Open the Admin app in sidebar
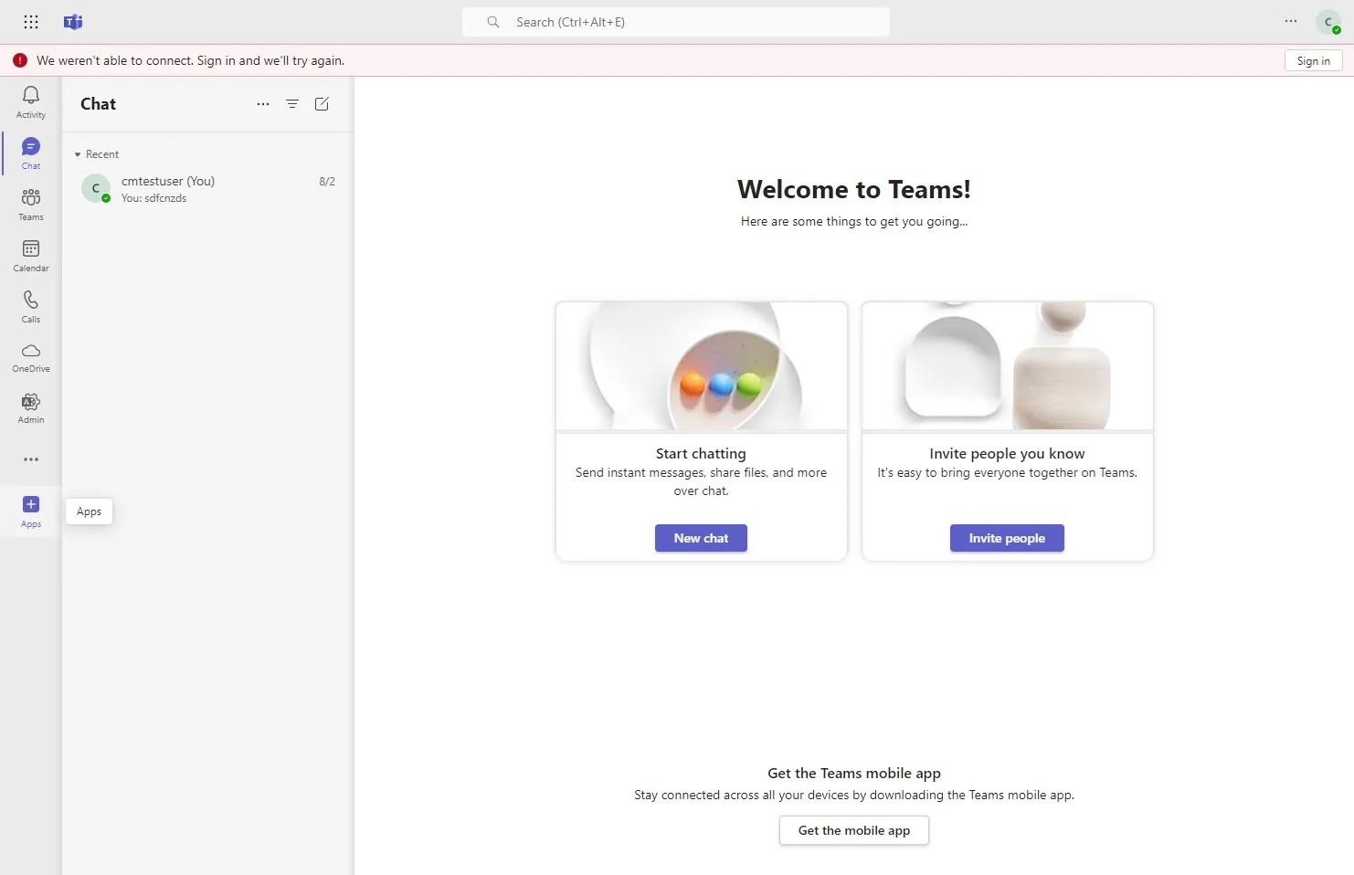The width and height of the screenshot is (1354, 875). coord(31,408)
